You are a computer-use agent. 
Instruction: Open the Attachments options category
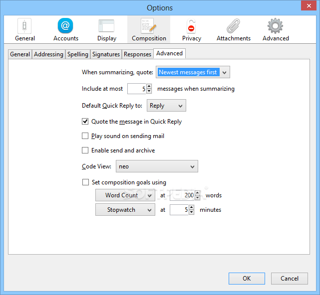tap(234, 29)
